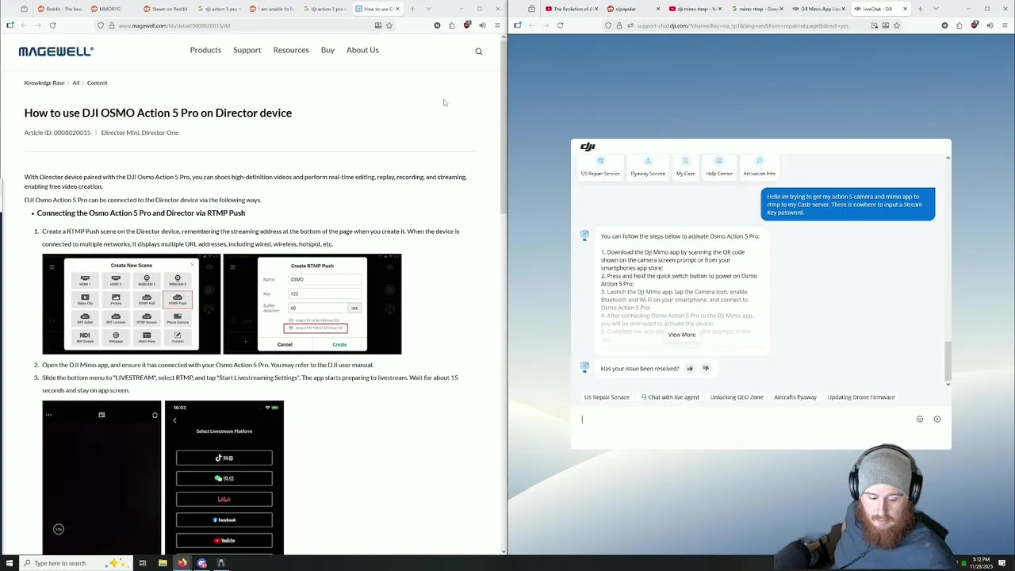1015x571 pixels.
Task: Close the LiveChat - DJI tab
Action: pyautogui.click(x=905, y=9)
